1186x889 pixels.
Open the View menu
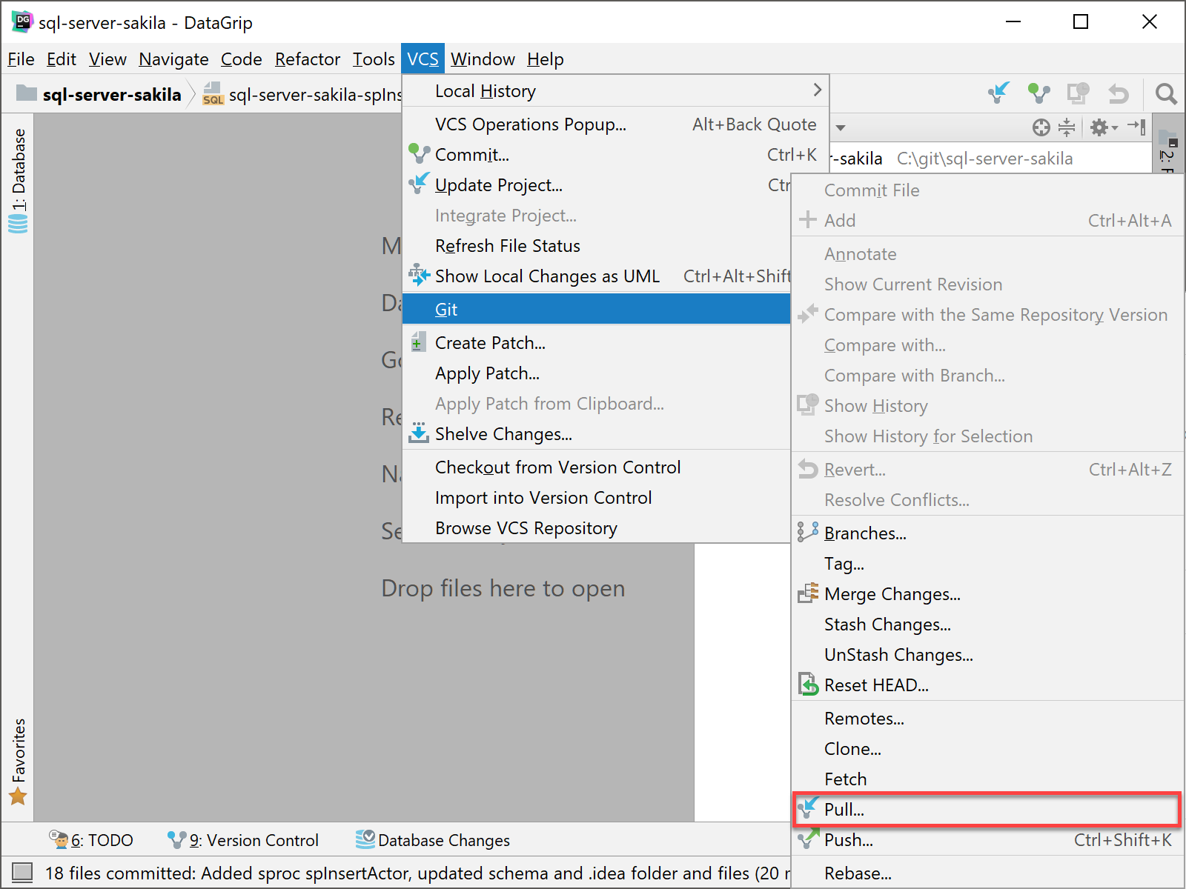click(x=107, y=59)
